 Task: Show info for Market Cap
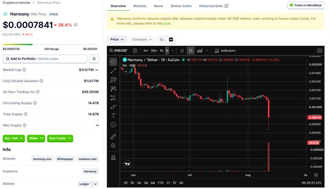pyautogui.click(x=24, y=70)
